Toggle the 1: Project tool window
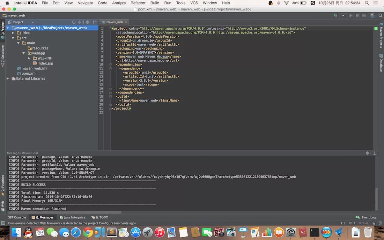Image resolution: width=384 pixels, height=240 pixels. pyautogui.click(x=3, y=30)
